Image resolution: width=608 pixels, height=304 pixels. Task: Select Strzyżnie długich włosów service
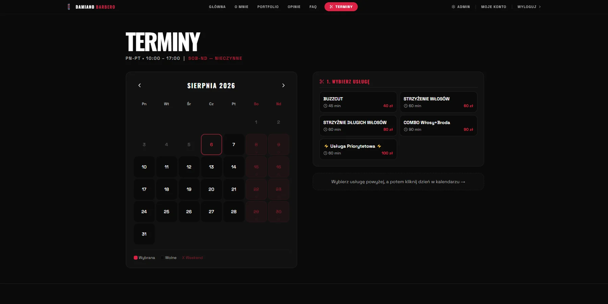(x=358, y=126)
